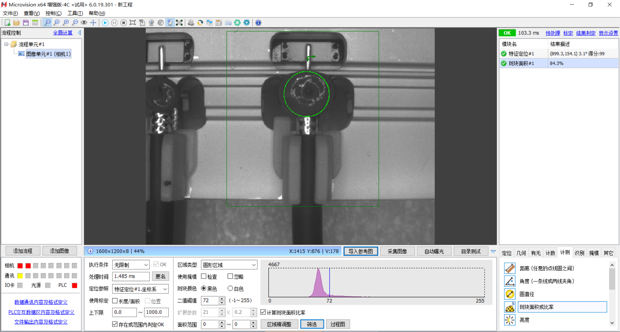
Task: Save project with the purple floppy icon
Action: (26, 23)
